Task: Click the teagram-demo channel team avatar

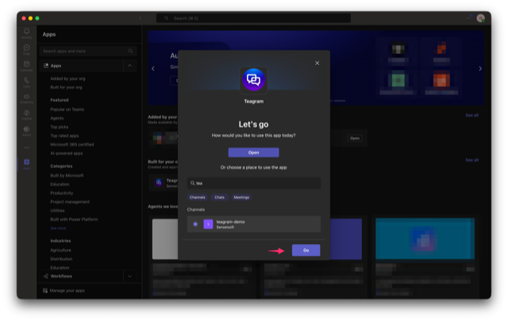Action: [x=208, y=224]
